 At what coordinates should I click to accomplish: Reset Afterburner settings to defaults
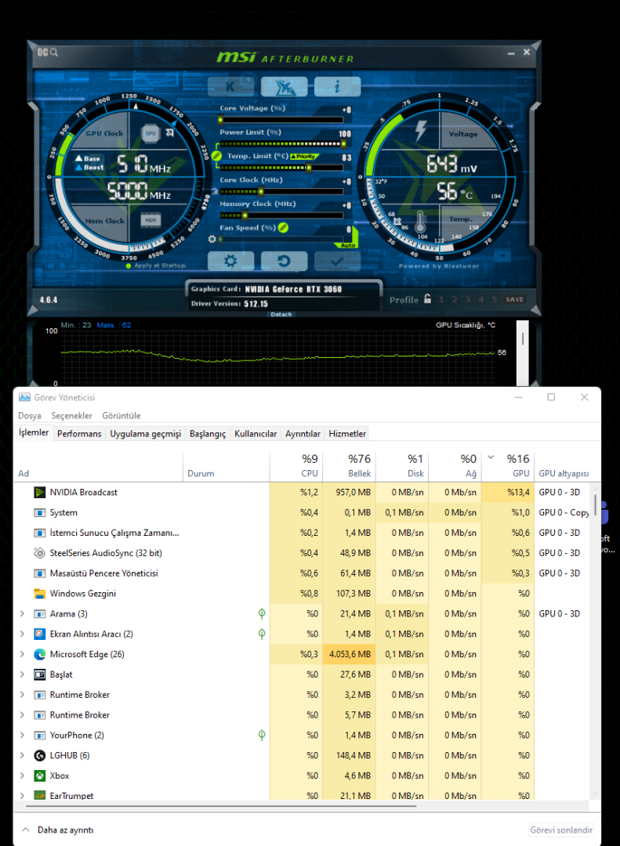coord(284,261)
